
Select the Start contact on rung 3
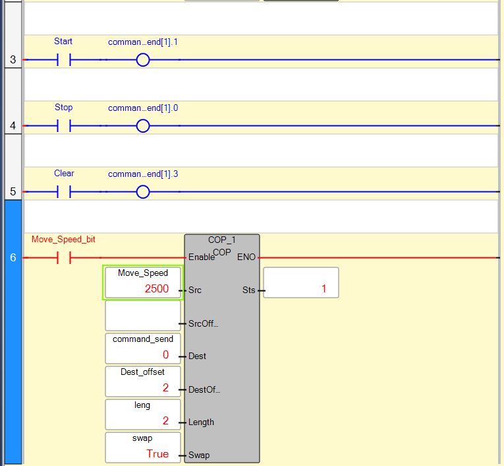64,60
